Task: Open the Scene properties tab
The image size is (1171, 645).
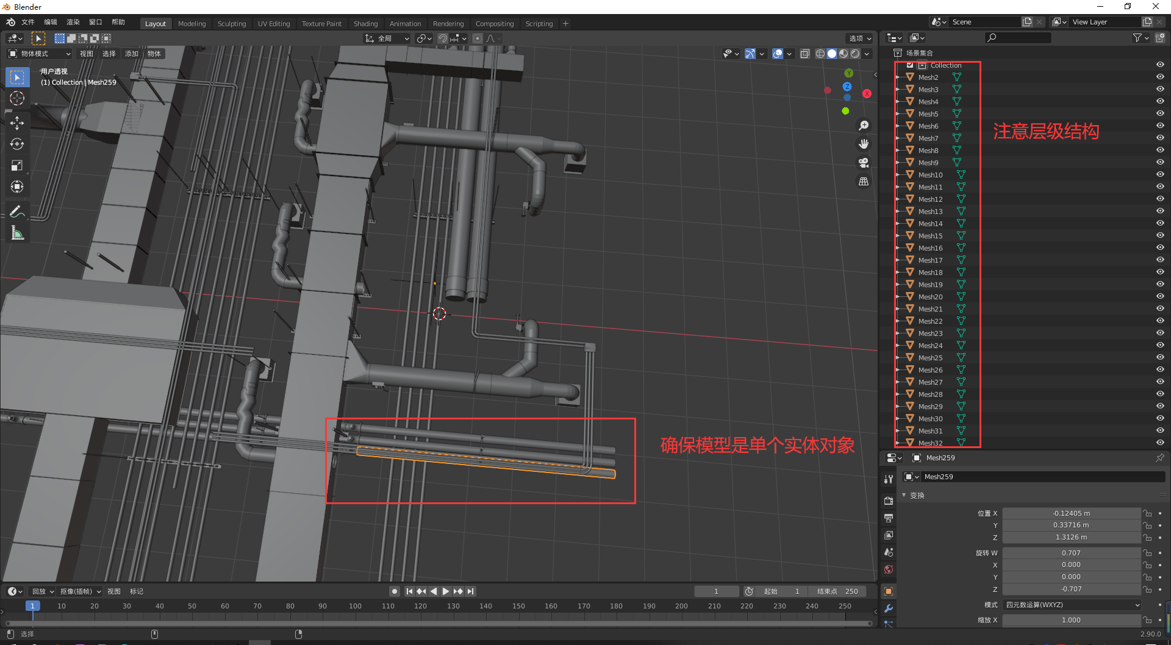Action: (x=889, y=552)
